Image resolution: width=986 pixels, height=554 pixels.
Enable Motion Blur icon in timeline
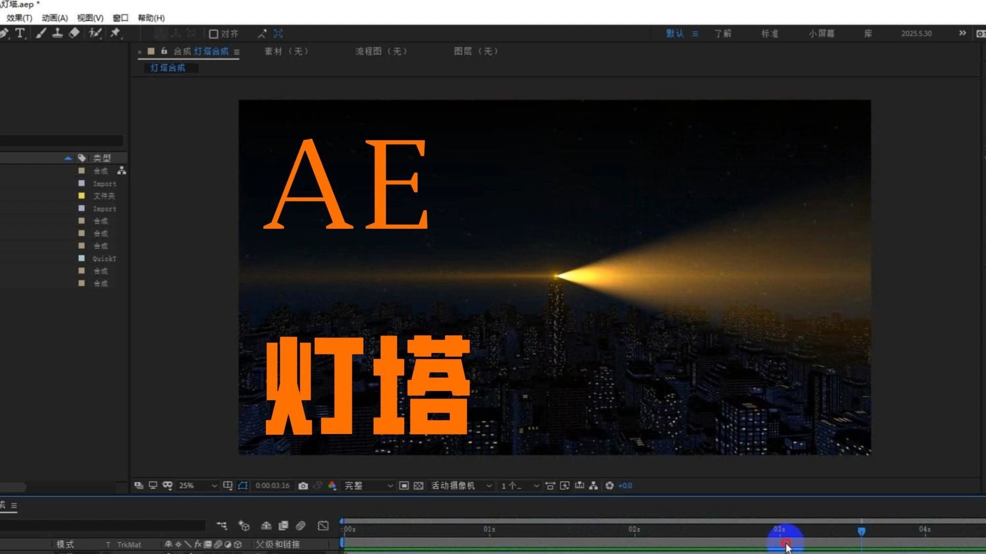click(x=301, y=525)
